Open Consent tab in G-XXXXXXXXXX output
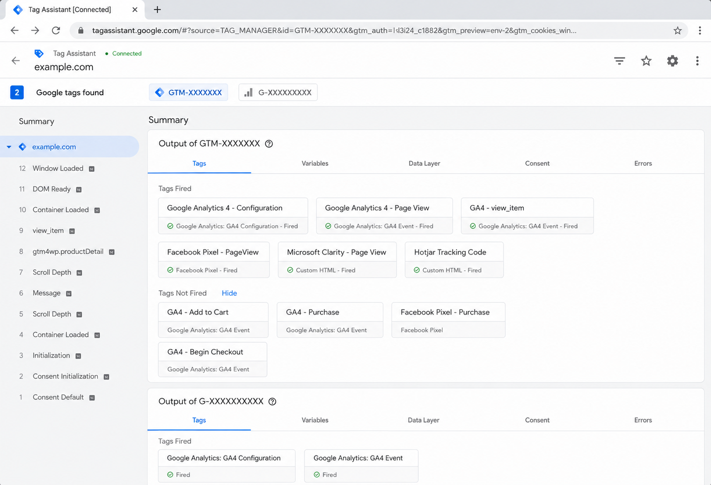Image resolution: width=711 pixels, height=485 pixels. (x=537, y=420)
